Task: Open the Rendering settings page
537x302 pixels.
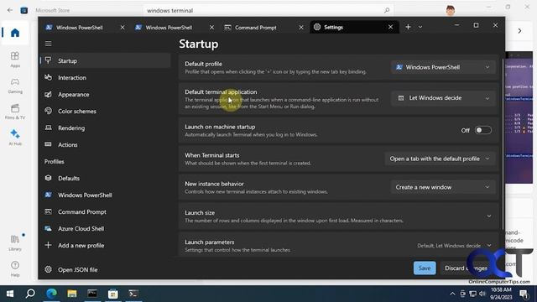Action: (x=106, y=128)
